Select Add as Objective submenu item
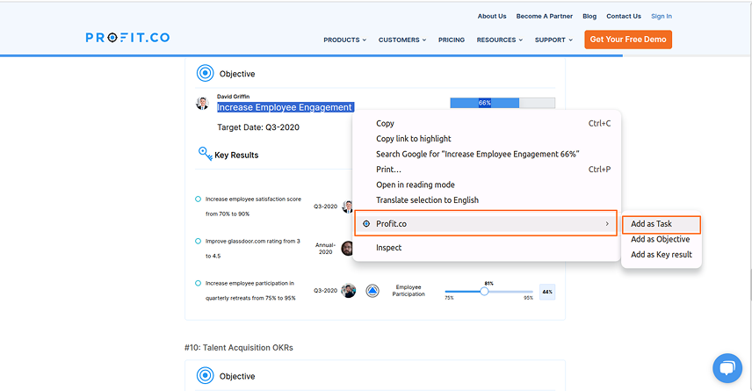The height and width of the screenshot is (391, 752). (662, 239)
